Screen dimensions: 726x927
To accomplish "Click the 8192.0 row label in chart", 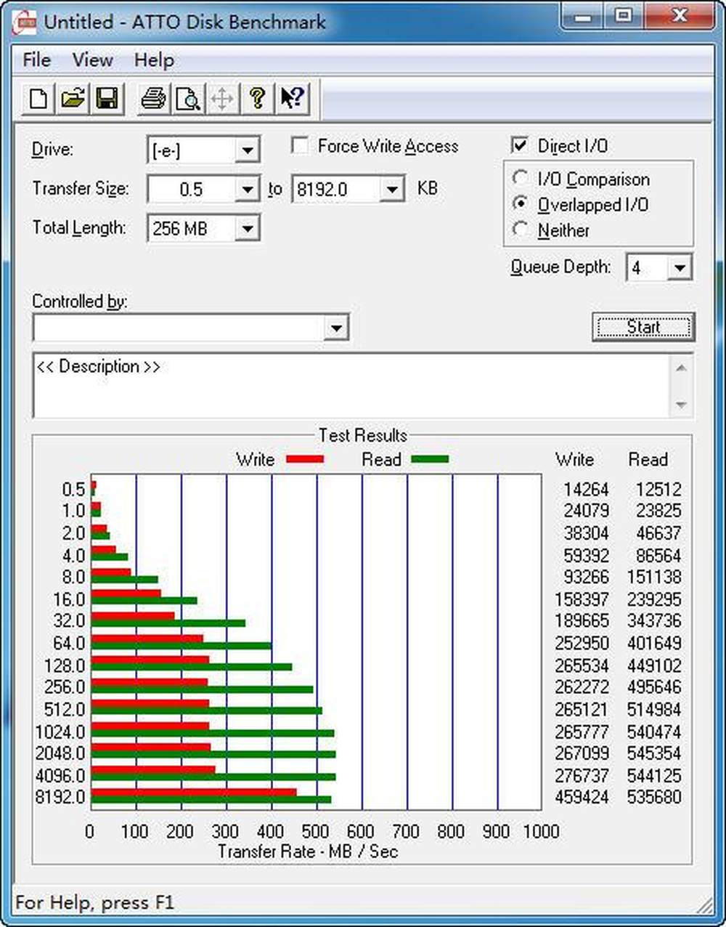I will click(60, 797).
